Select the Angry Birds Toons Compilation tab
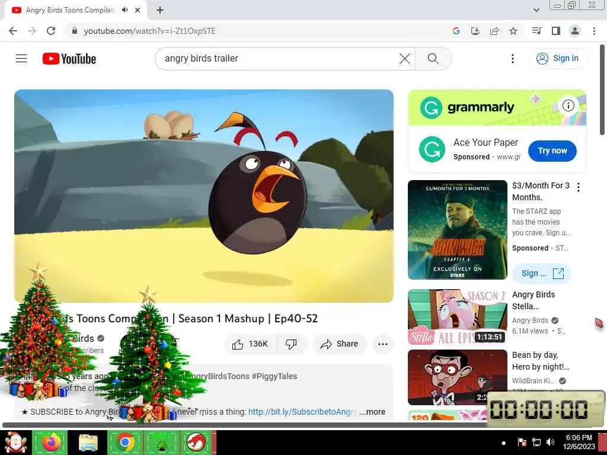Viewport: 607px width, 455px height. 71,10
